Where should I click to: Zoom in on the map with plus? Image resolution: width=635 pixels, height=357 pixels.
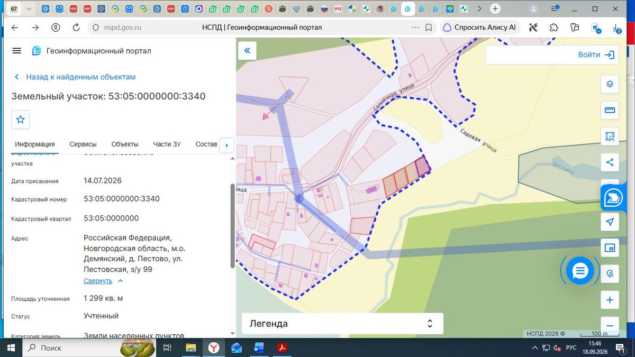point(610,300)
